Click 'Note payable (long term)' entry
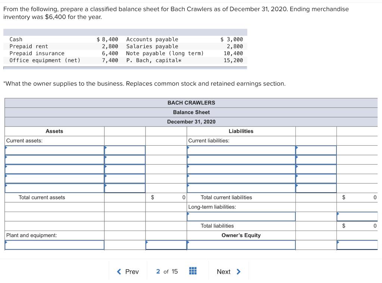Viewport: 382px width, 283px height. pyautogui.click(x=165, y=53)
